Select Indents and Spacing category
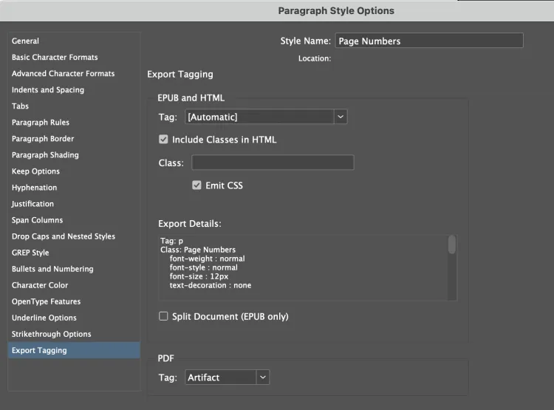 [x=48, y=90]
